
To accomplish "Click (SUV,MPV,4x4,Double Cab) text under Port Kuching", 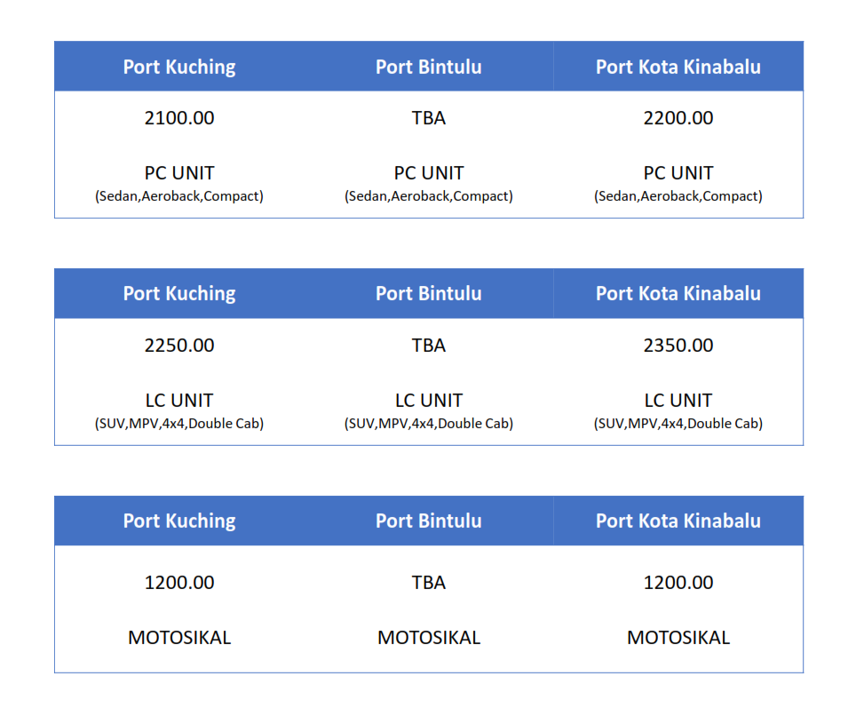I will pyautogui.click(x=179, y=424).
